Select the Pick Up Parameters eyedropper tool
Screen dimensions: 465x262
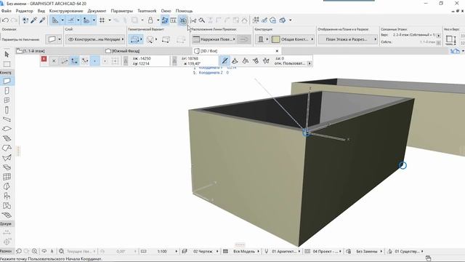point(33,20)
